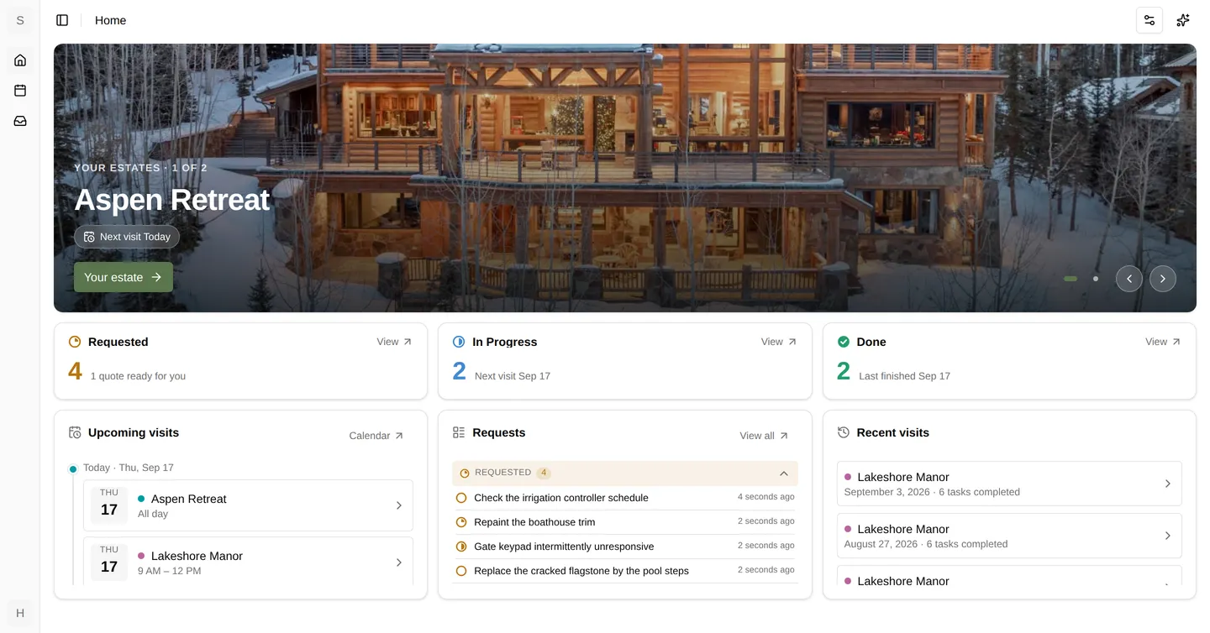Viewport: 1210px width, 633px height.
Task: Go to previous estate slide arrow
Action: pyautogui.click(x=1129, y=279)
